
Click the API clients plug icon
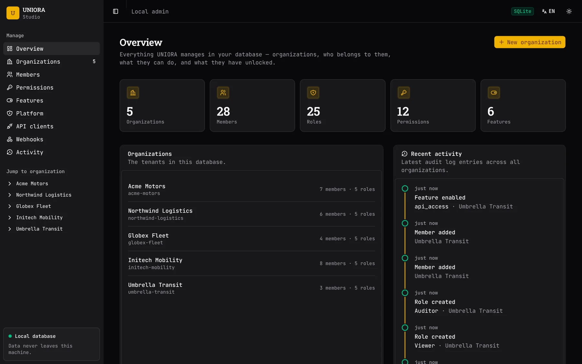10,126
